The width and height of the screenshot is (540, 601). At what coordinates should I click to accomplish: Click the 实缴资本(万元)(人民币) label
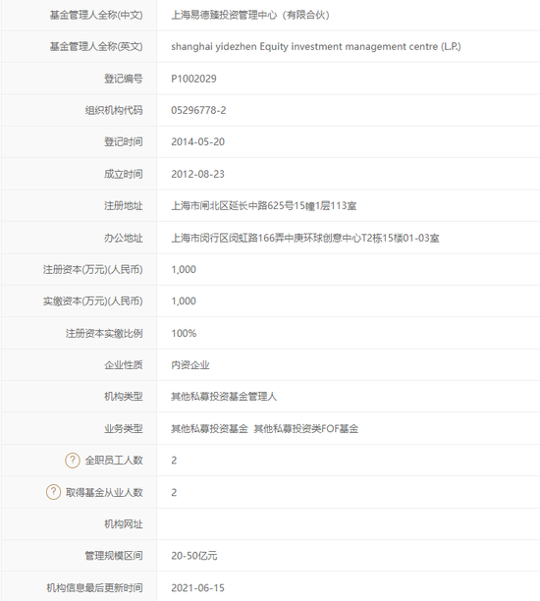tap(92, 300)
